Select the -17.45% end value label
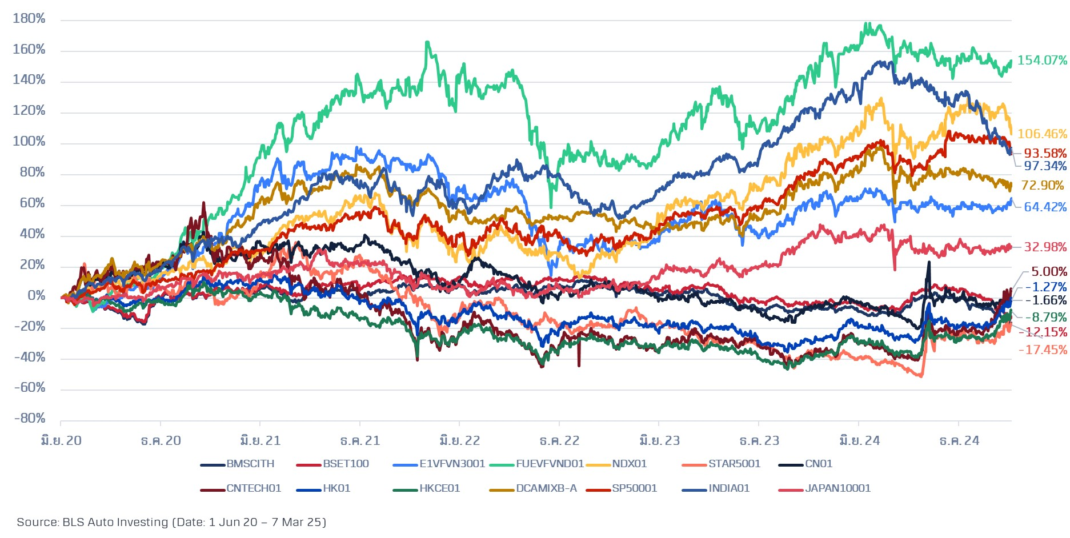The height and width of the screenshot is (538, 1070). (x=1043, y=350)
